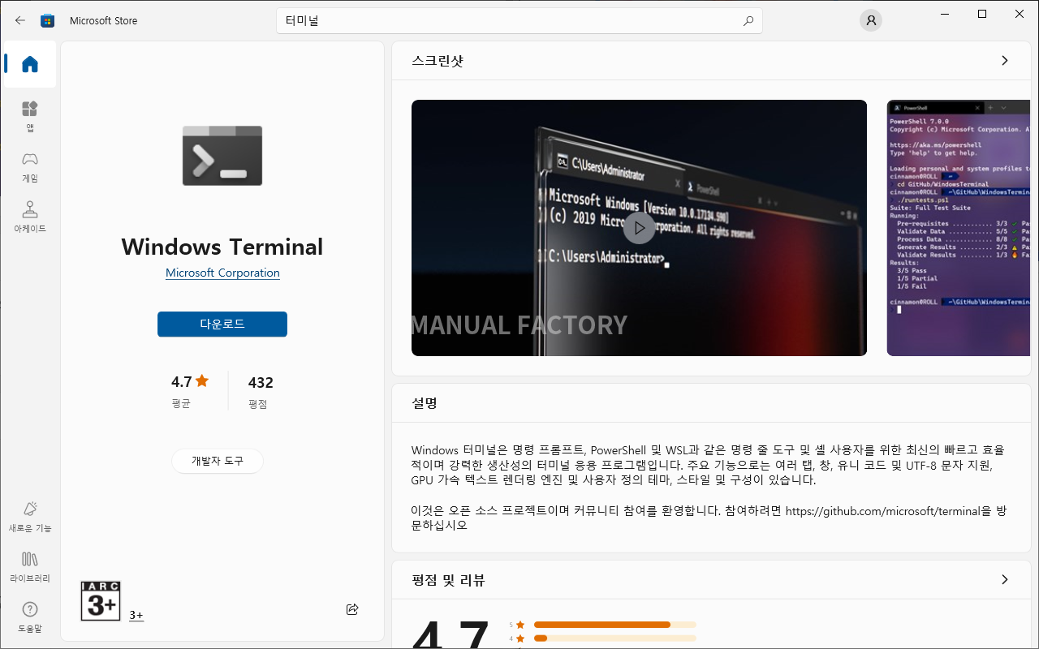Open the 게임 (Games) section
1039x649 pixels.
[x=30, y=167]
